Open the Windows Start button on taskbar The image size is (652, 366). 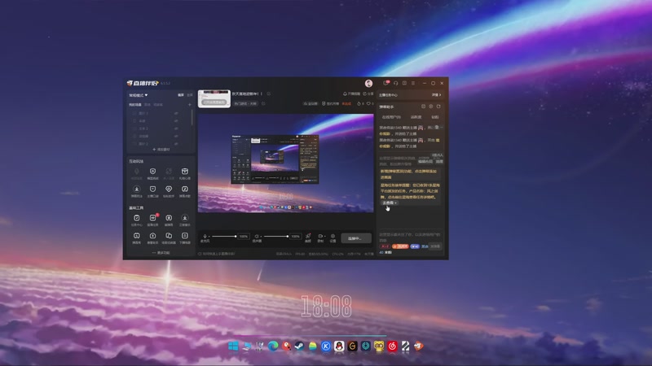click(233, 346)
